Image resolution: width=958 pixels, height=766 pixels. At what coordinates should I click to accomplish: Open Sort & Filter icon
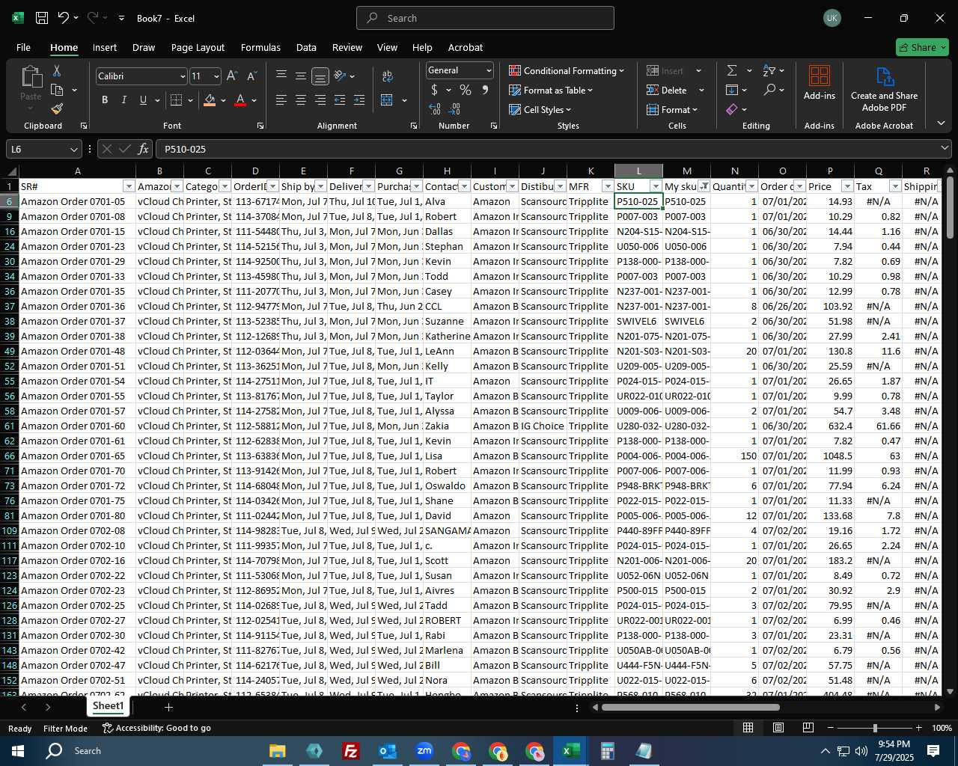click(x=769, y=70)
